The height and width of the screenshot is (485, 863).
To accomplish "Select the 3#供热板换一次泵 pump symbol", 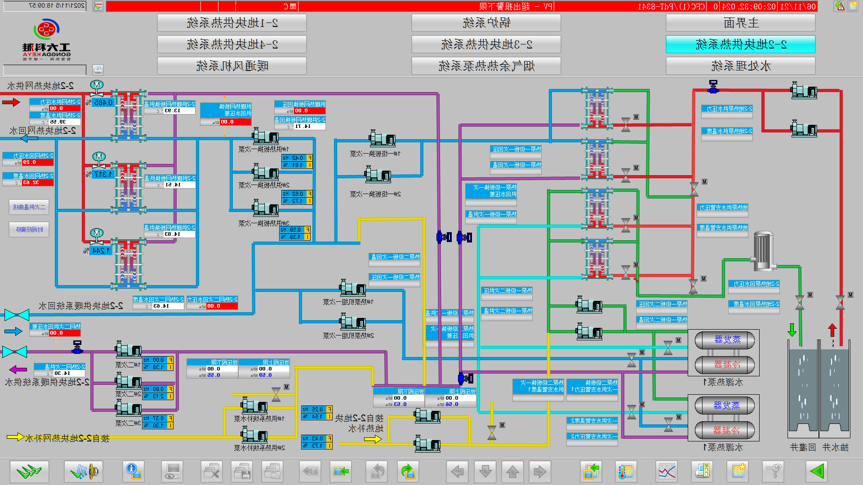I will [x=266, y=208].
